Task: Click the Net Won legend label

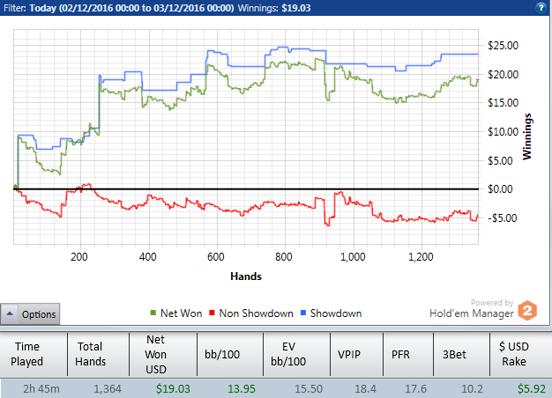Action: pos(181,313)
